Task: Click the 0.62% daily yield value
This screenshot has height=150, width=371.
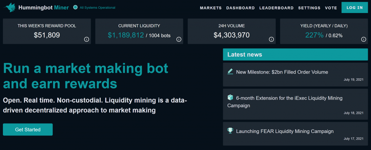Action: [336, 36]
